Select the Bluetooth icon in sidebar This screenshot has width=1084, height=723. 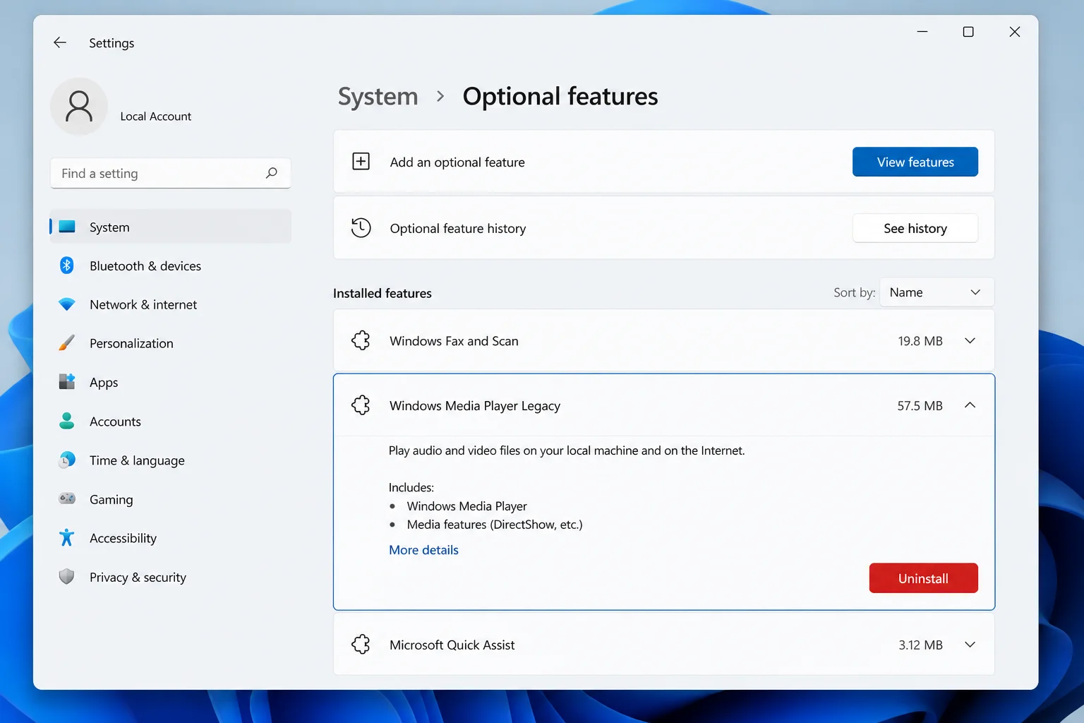[x=67, y=265]
